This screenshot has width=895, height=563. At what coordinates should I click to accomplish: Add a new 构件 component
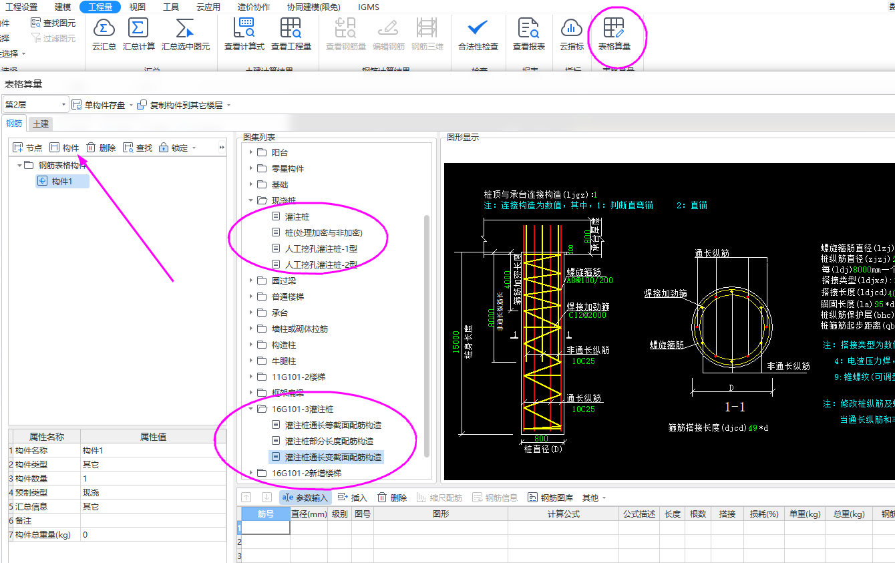click(64, 148)
